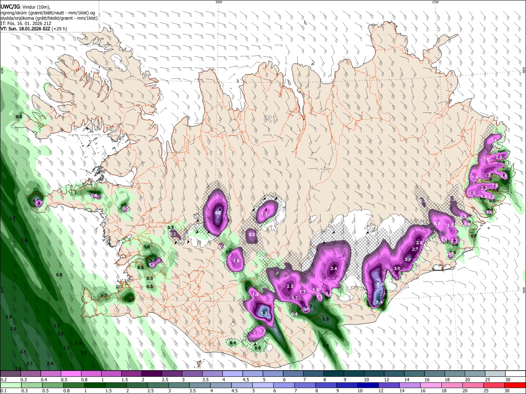This screenshot has height=394, width=526.
Task: Click the 2.8 precipitation value in southeast
Action: pyautogui.click(x=419, y=243)
